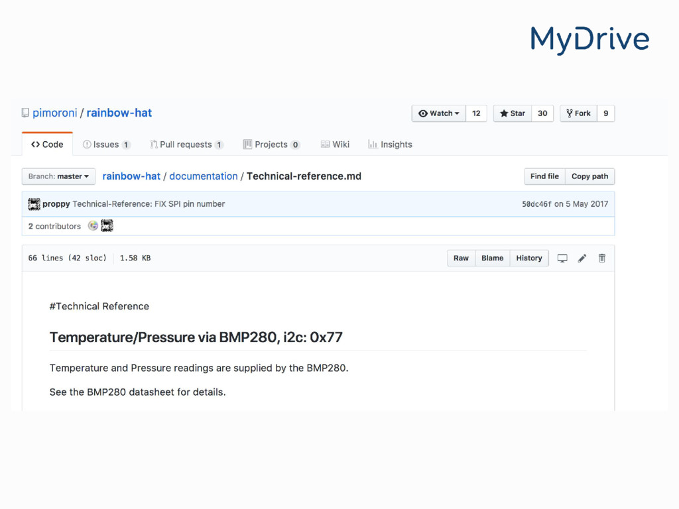Click the second contributor's pixel avatar
Image resolution: width=679 pixels, height=509 pixels.
pyautogui.click(x=107, y=225)
